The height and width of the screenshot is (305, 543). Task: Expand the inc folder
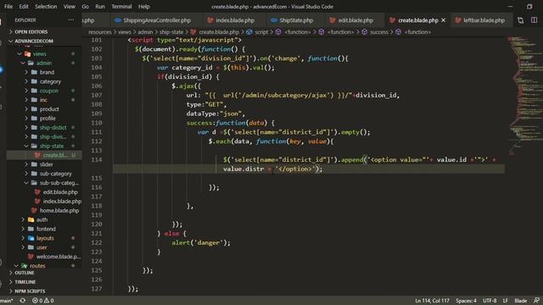point(44,100)
